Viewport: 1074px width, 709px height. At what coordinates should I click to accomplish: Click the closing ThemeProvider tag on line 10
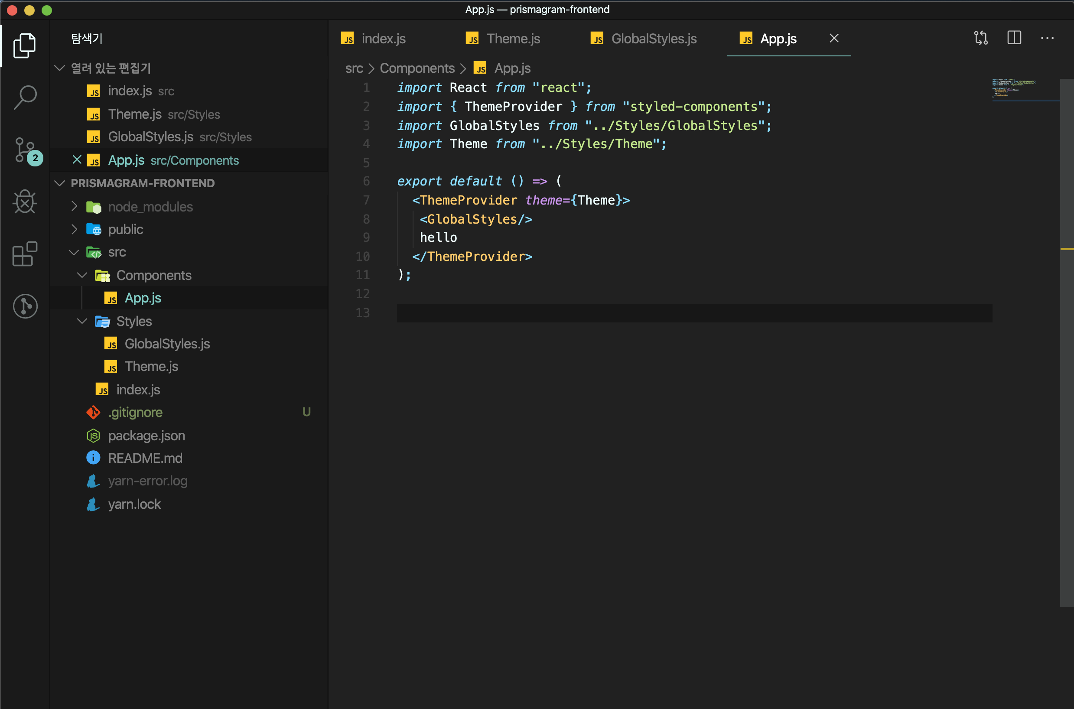tap(472, 257)
